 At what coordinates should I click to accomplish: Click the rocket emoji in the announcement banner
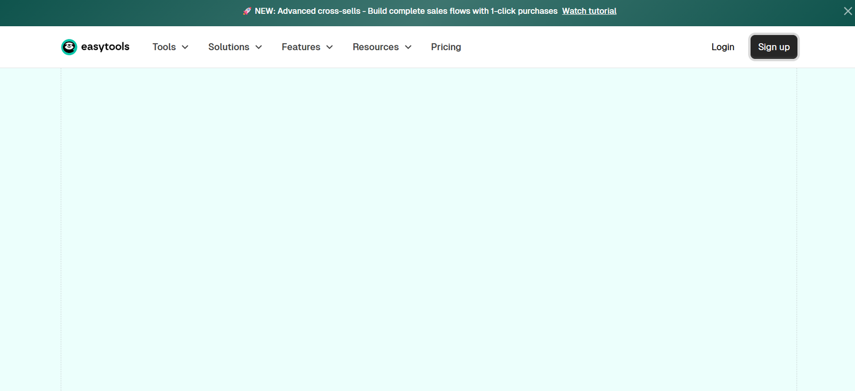[247, 11]
